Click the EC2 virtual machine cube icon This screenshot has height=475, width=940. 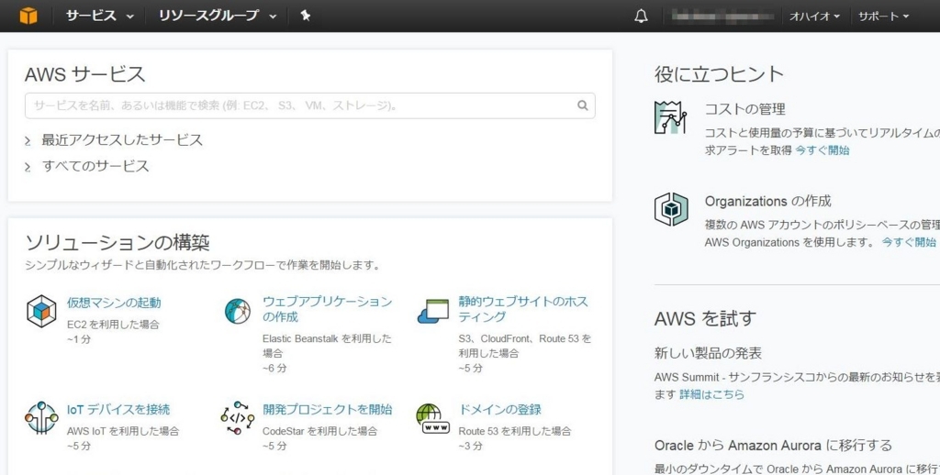click(x=41, y=311)
